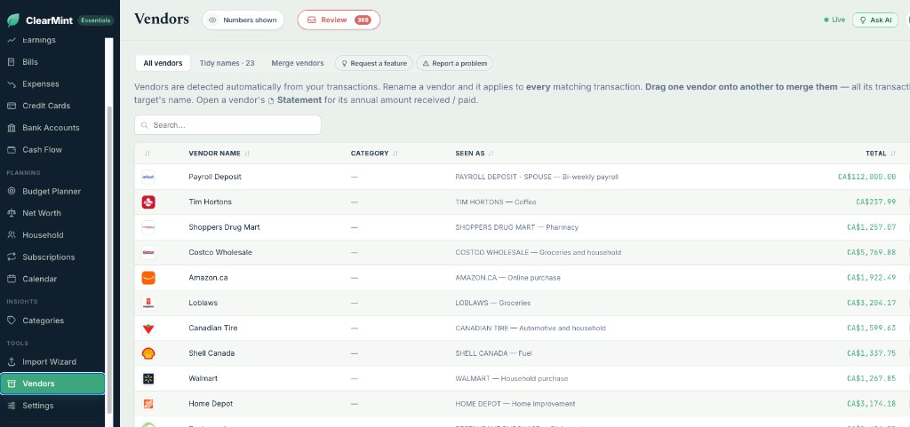Click the Net Worth scale icon

tap(12, 213)
